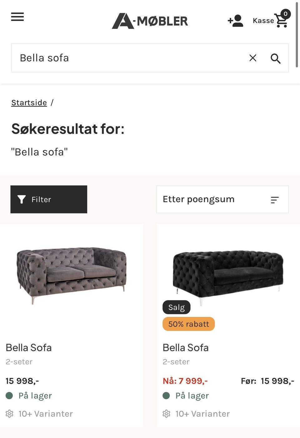This screenshot has height=438, width=300.
Task: Click the sort-lines icon beside Etter poengsum
Action: click(x=275, y=200)
